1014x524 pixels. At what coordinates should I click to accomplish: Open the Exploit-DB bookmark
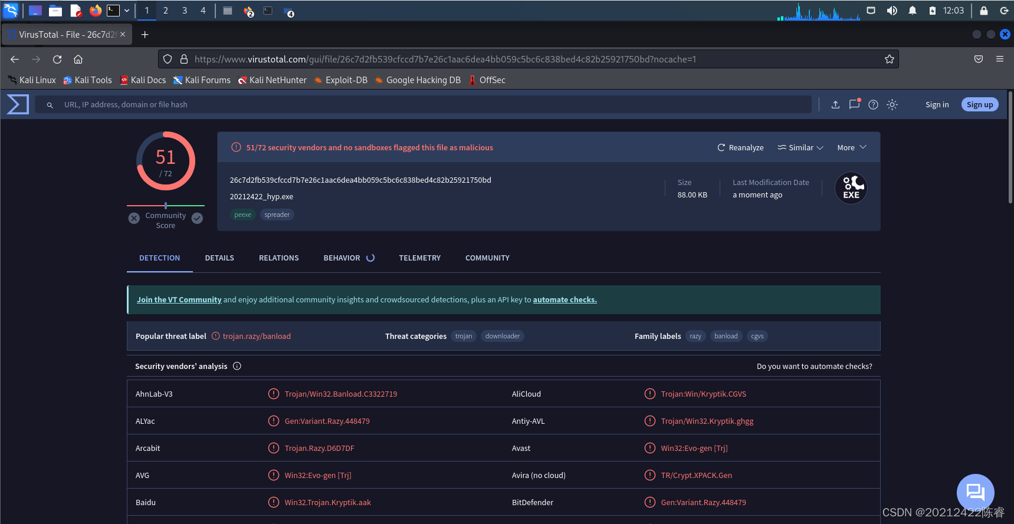click(341, 80)
